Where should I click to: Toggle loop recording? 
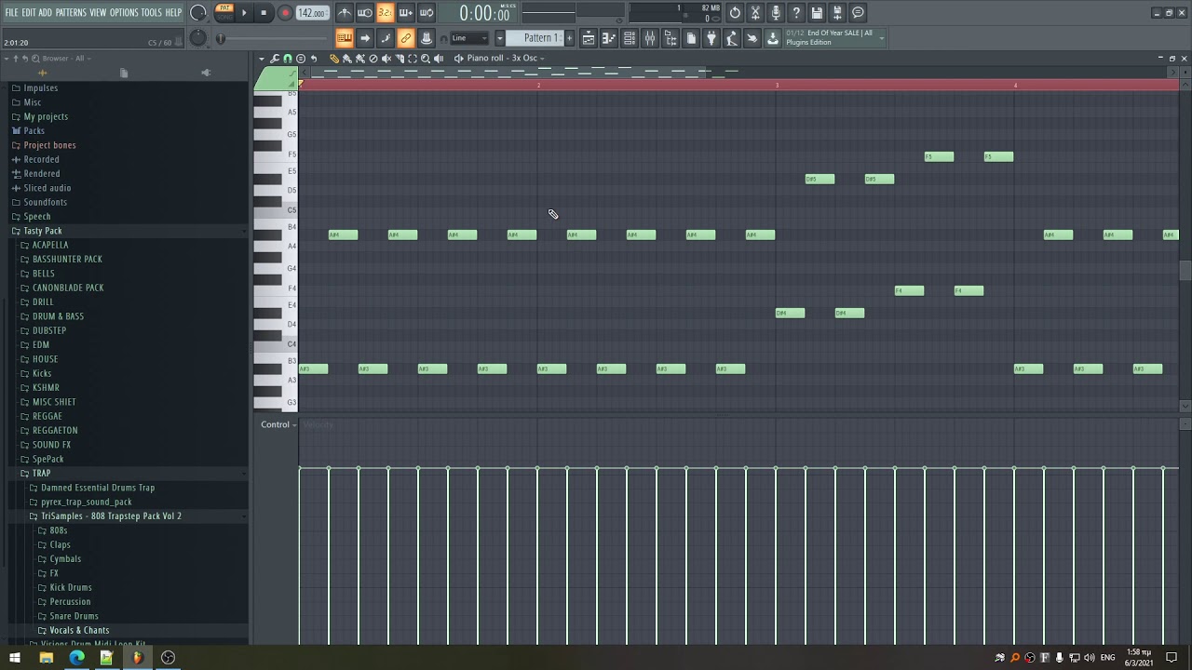click(x=426, y=13)
